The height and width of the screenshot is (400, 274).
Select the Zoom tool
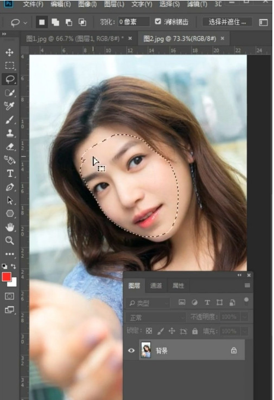(x=10, y=240)
